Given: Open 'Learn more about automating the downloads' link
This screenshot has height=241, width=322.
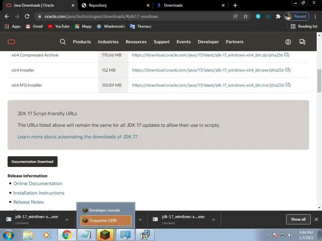Looking at the screenshot, I should (77, 137).
